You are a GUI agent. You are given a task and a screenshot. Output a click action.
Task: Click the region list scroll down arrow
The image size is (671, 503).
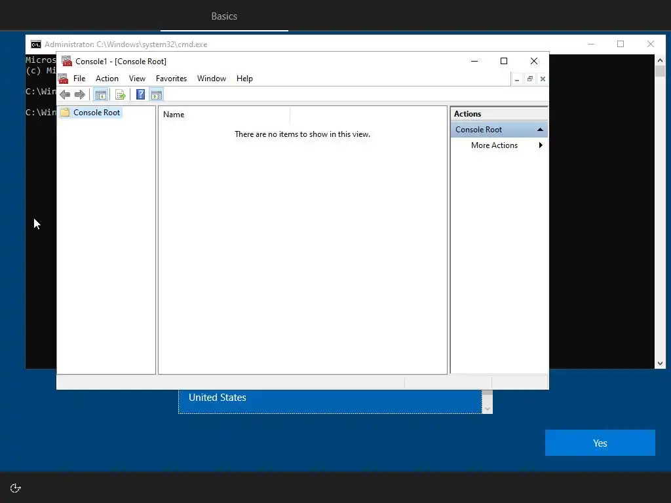(x=487, y=409)
